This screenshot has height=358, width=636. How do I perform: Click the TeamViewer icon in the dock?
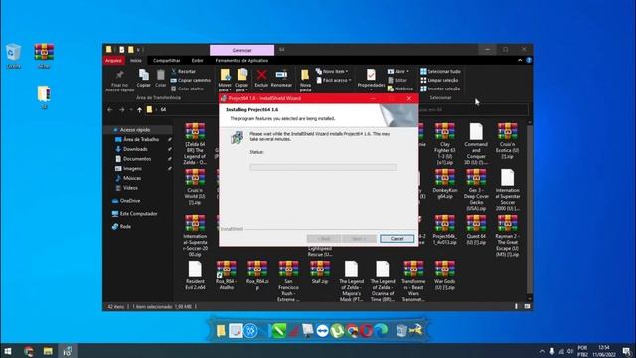322,331
